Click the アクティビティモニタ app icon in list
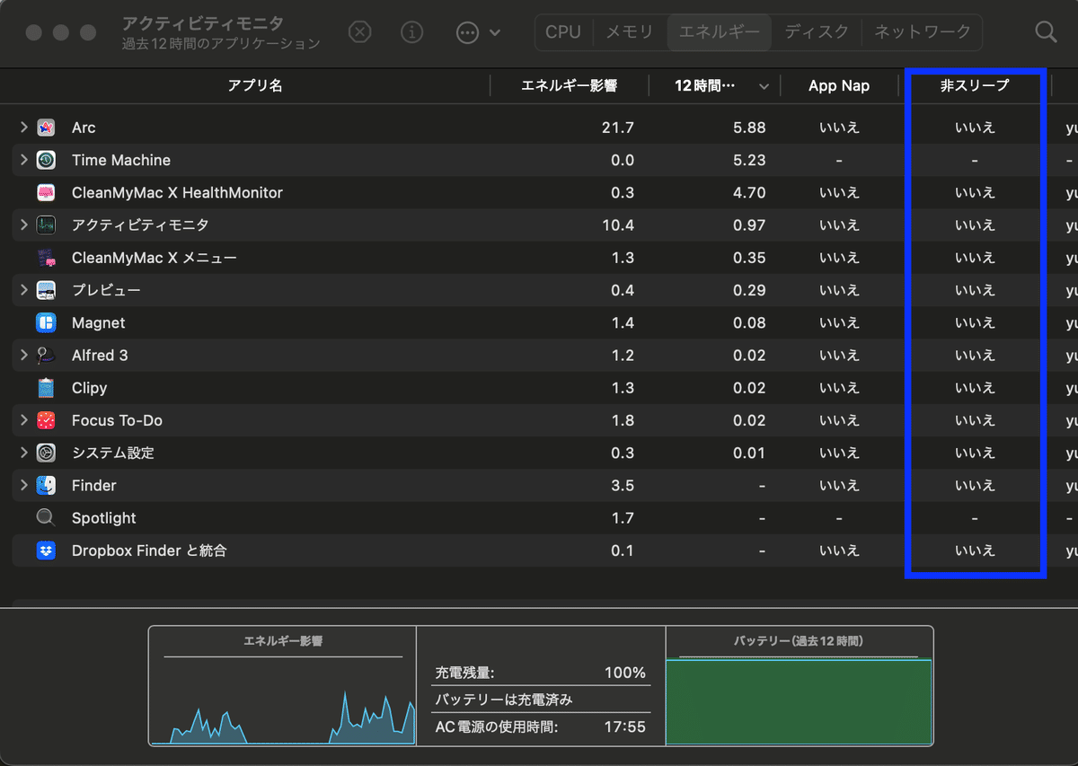This screenshot has width=1078, height=766. tap(46, 225)
